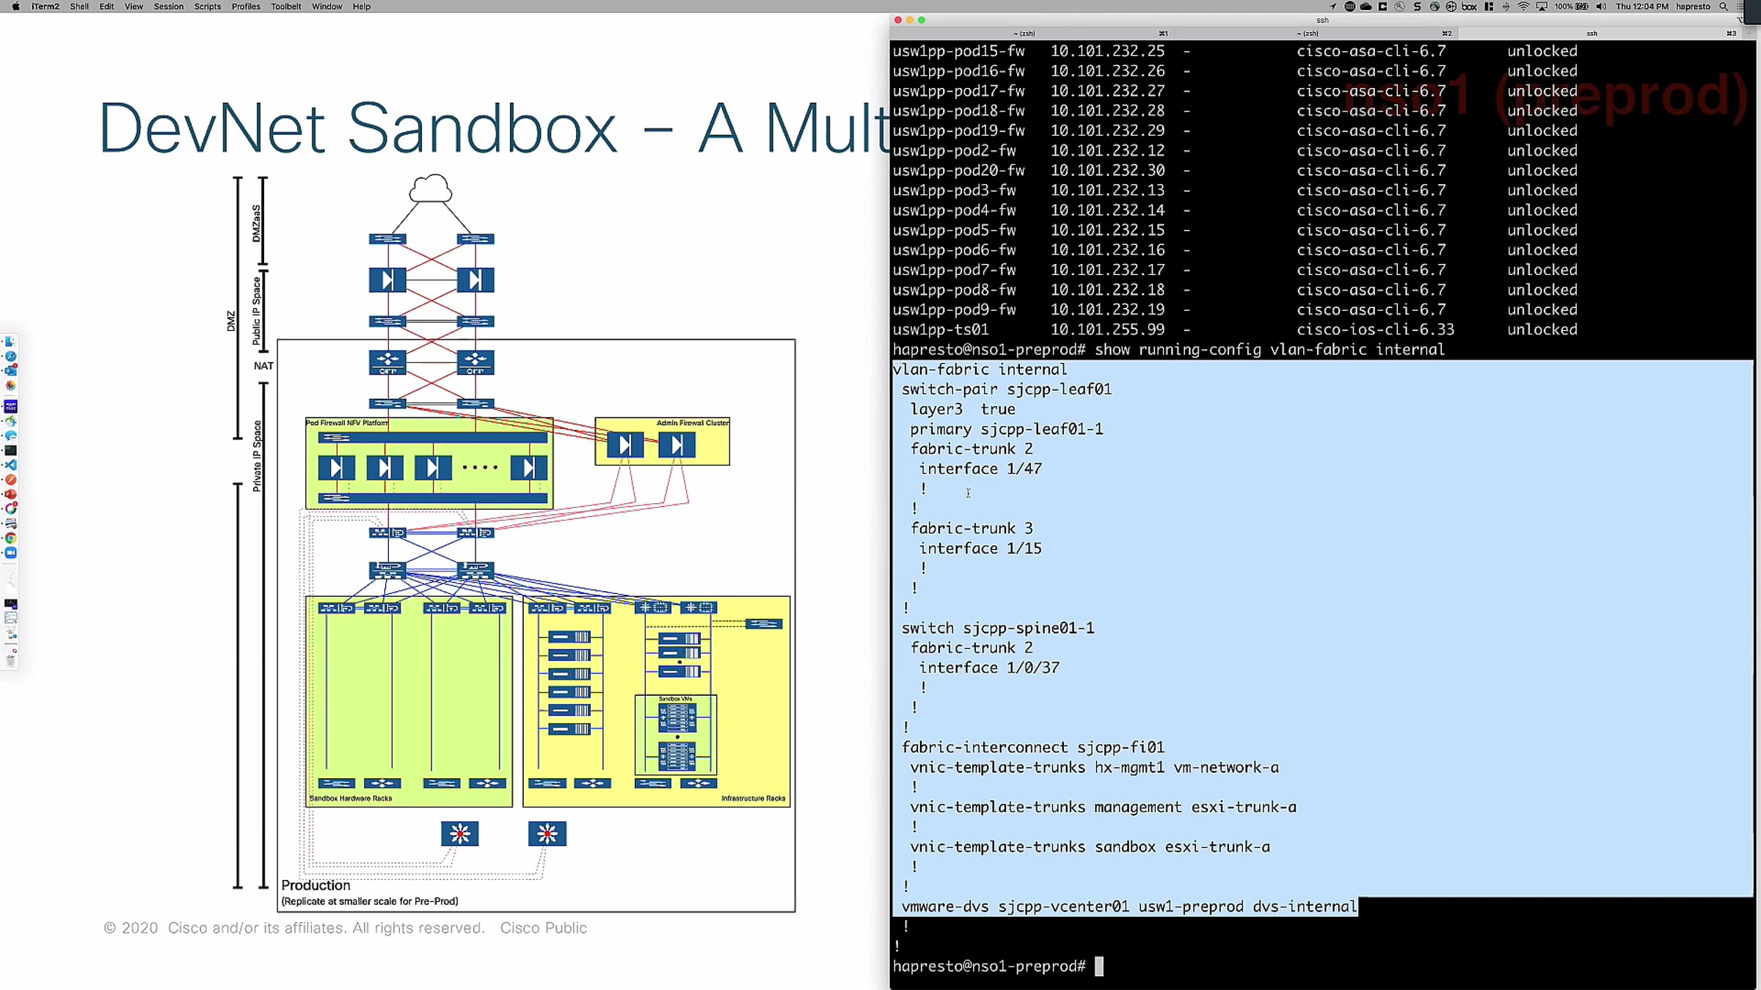Click 'interface 1/15' in terminal output
The width and height of the screenshot is (1761, 990).
click(980, 549)
